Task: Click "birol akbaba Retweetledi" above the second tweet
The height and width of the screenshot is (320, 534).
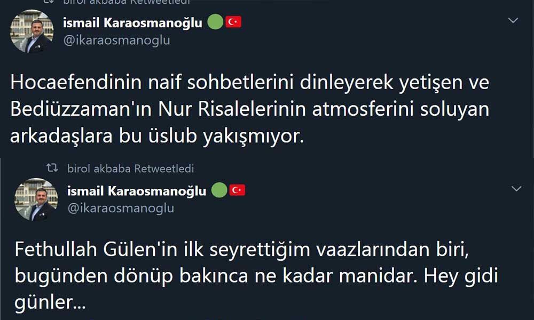Action: click(130, 169)
